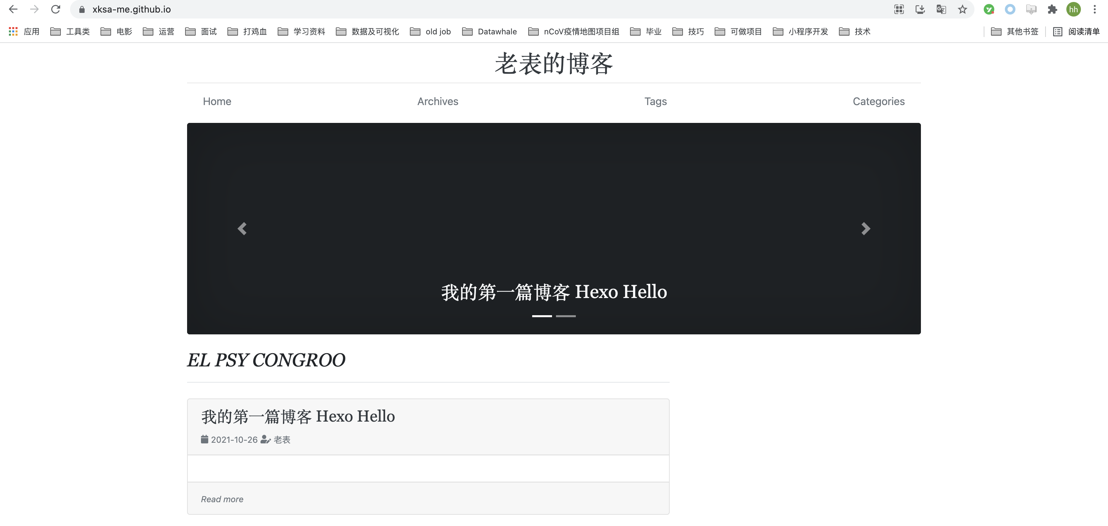Open the Archives navigation item
Screen dimensions: 1108x526
437,101
